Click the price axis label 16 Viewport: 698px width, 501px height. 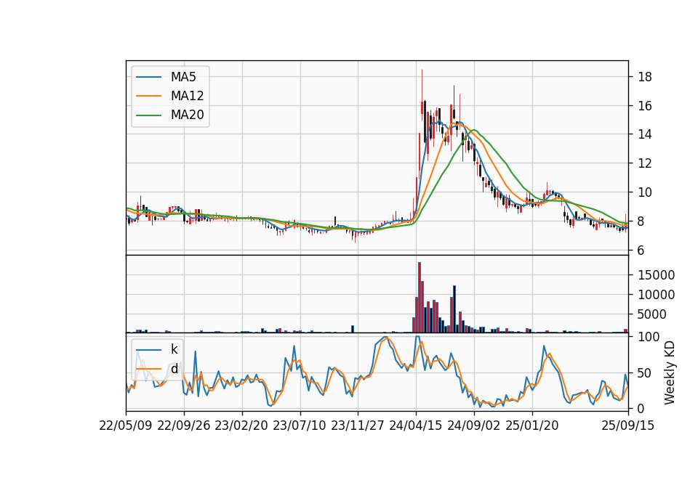(645, 106)
